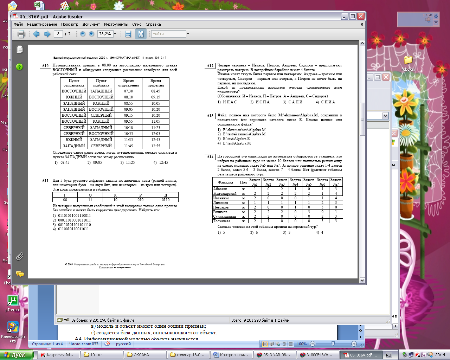Image resolution: width=450 pixels, height=360 pixels.
Task: Open the zoom level dropdown arrow
Action: pyautogui.click(x=115, y=34)
